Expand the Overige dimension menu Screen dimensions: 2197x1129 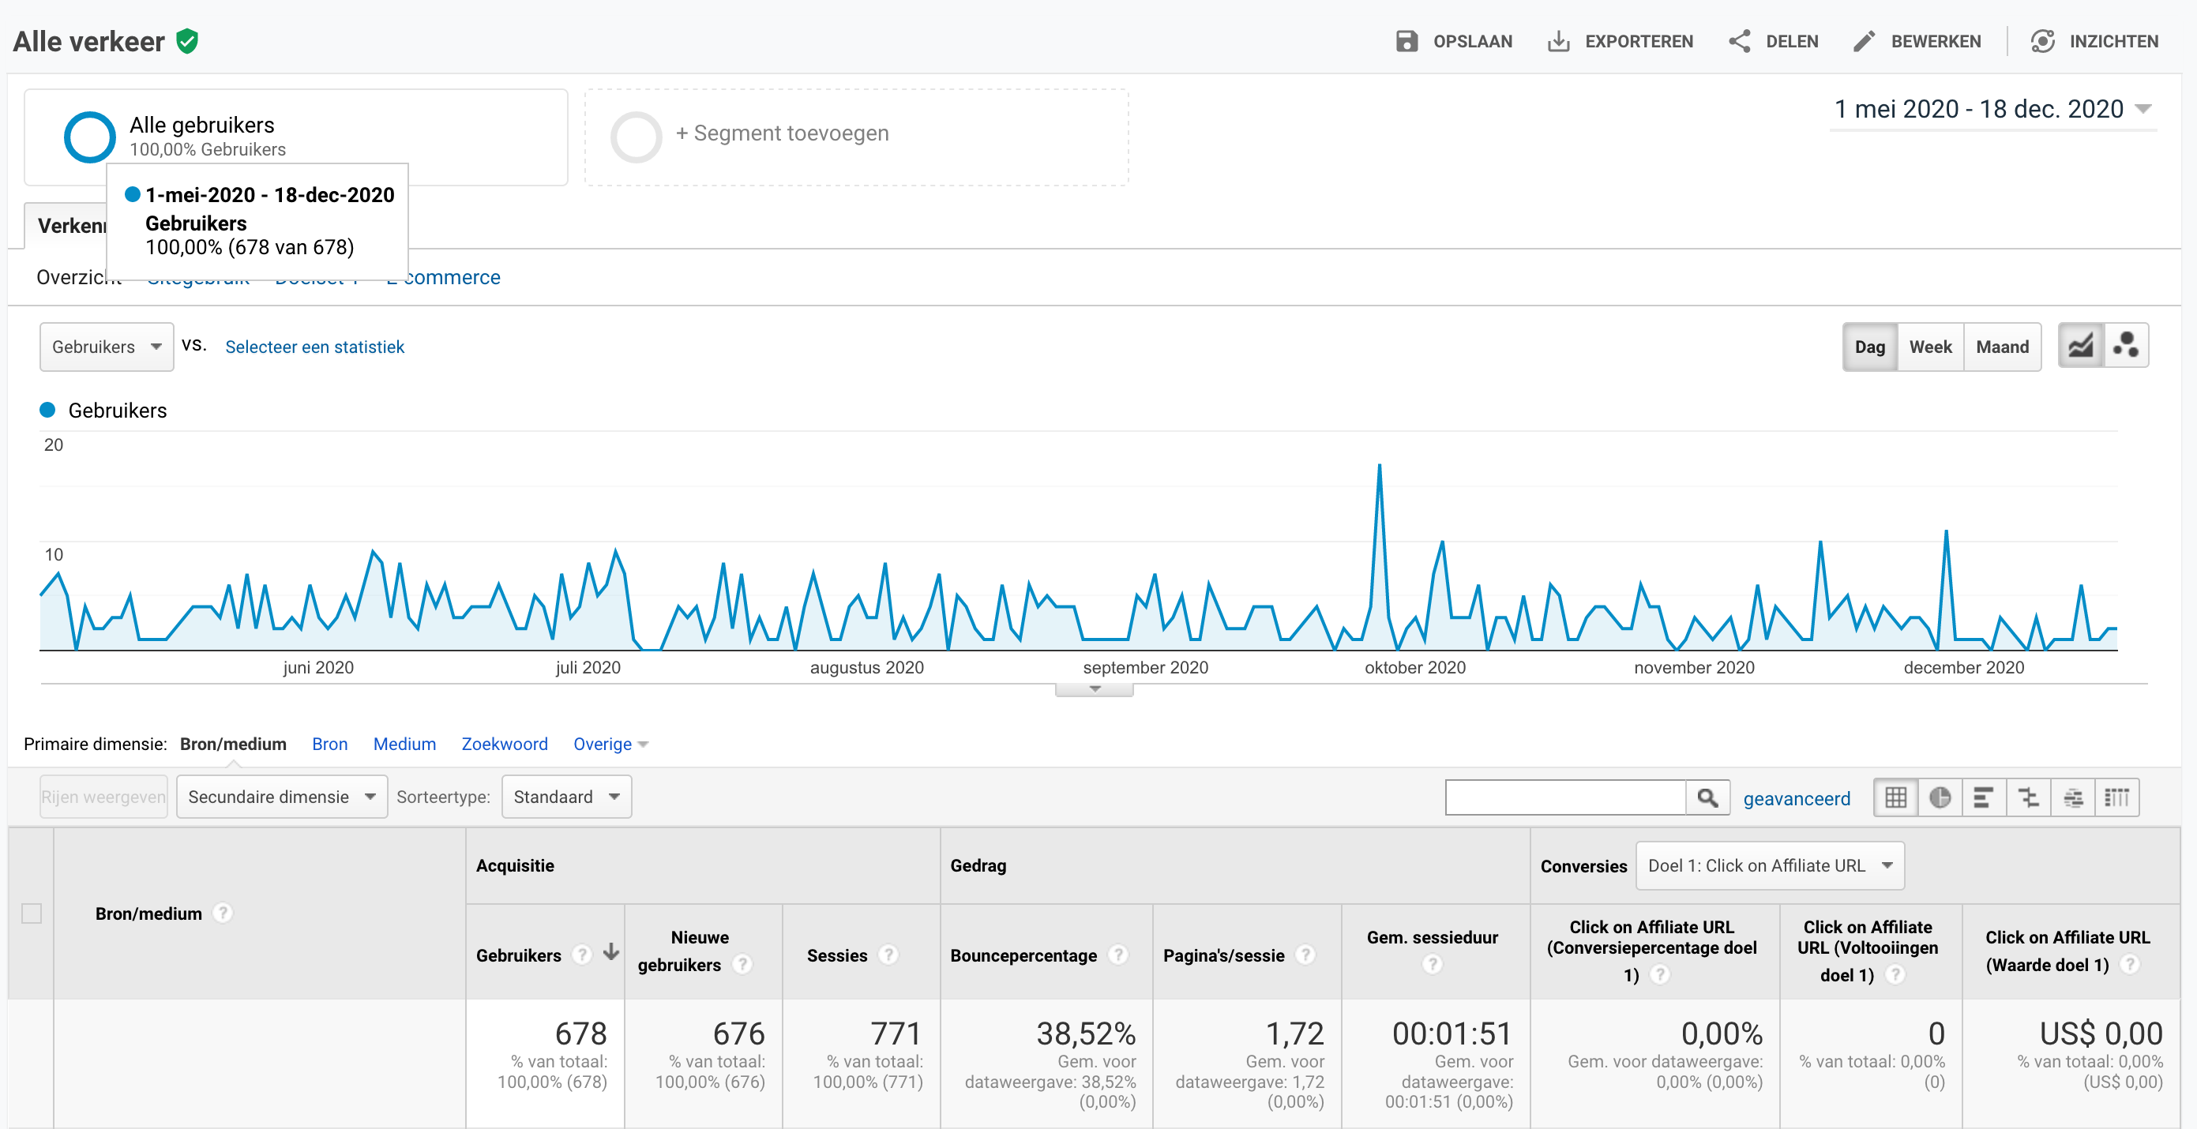(610, 744)
